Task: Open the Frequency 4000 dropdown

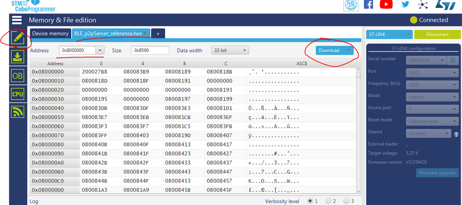Action: pyautogui.click(x=432, y=85)
